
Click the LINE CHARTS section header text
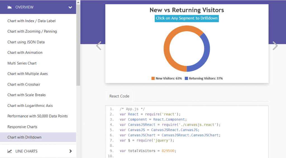27,151
